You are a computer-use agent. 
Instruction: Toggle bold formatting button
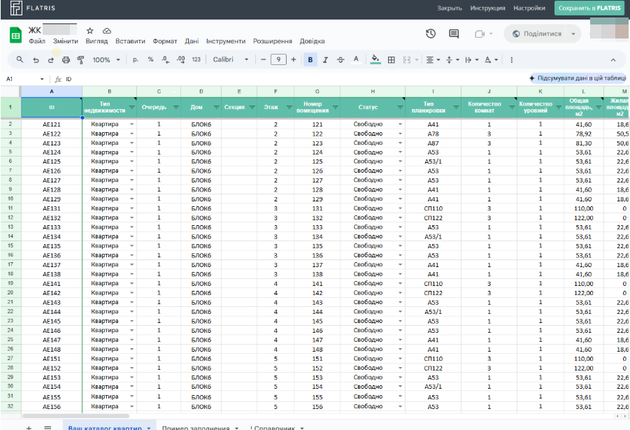pos(310,60)
